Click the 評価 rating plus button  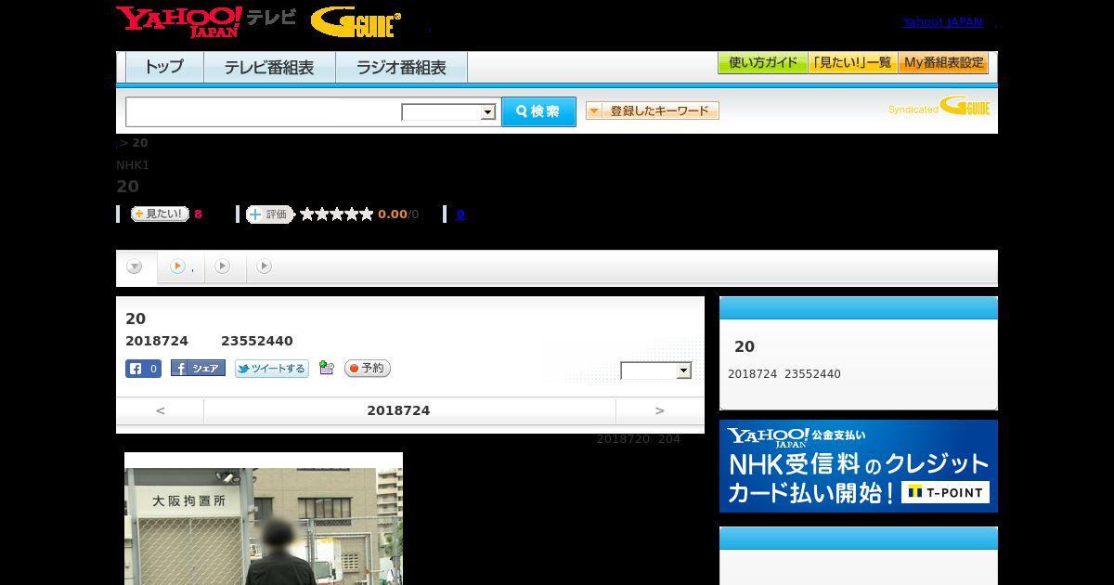coord(270,214)
